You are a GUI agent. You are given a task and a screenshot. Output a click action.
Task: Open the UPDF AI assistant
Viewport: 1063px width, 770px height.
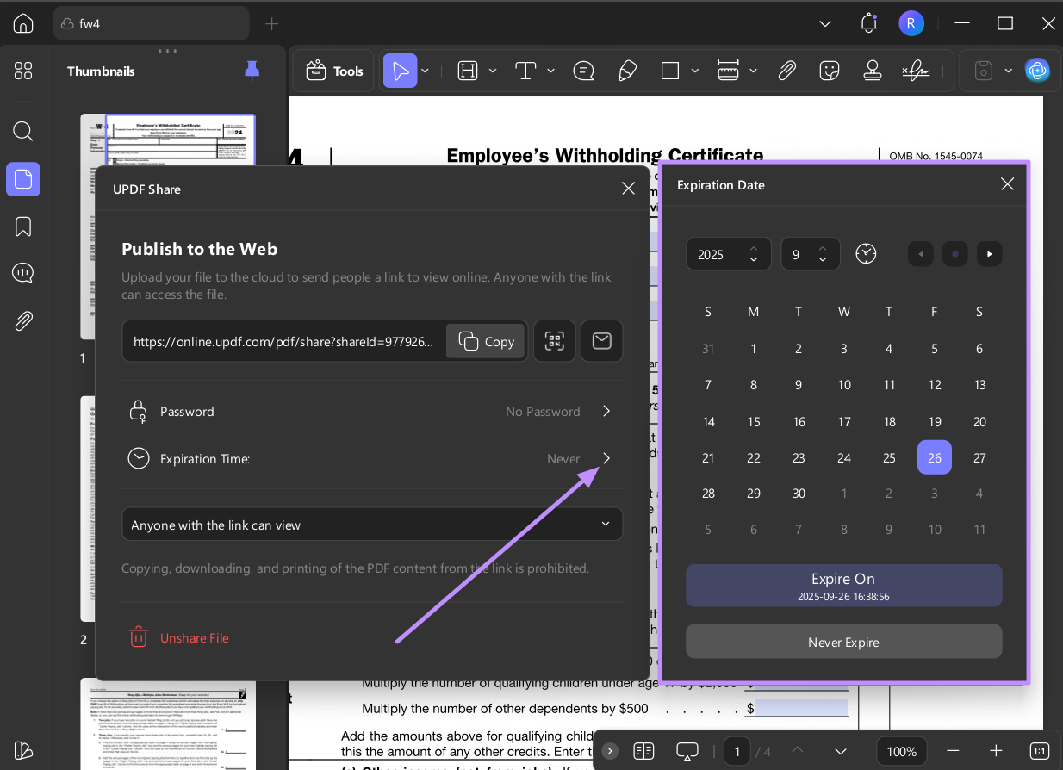[1038, 71]
